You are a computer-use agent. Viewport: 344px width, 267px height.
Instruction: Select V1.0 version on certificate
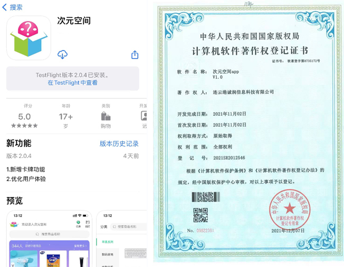pos(217,77)
